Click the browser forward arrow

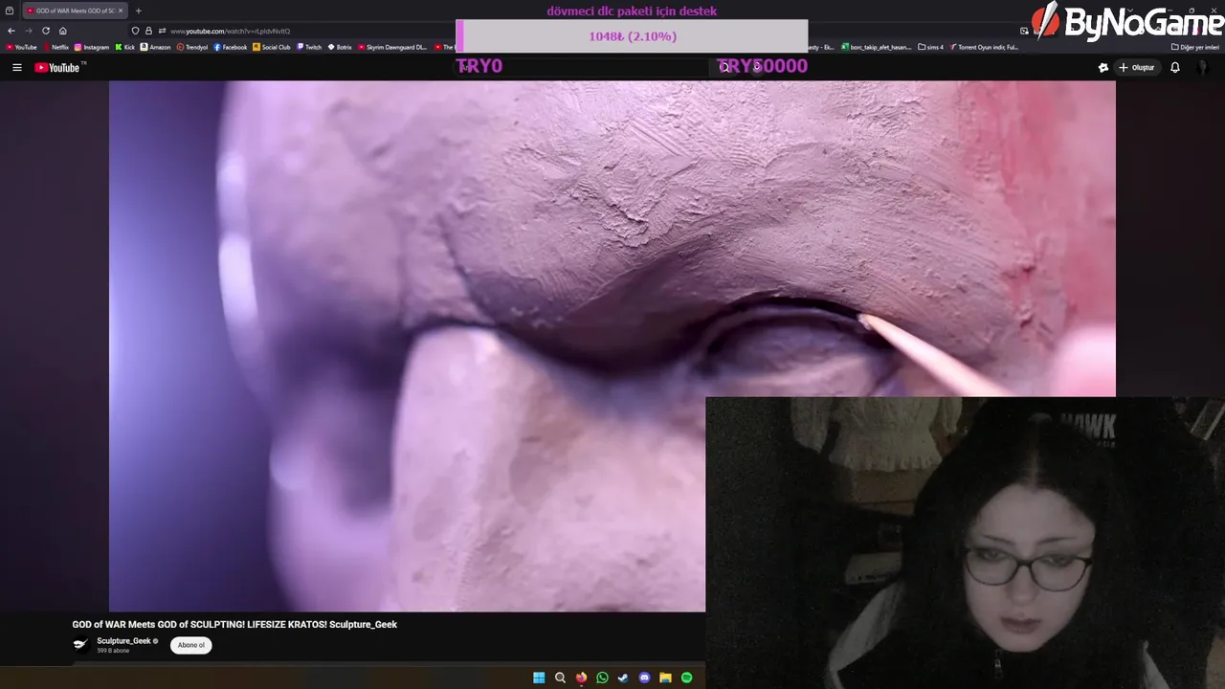click(x=29, y=31)
